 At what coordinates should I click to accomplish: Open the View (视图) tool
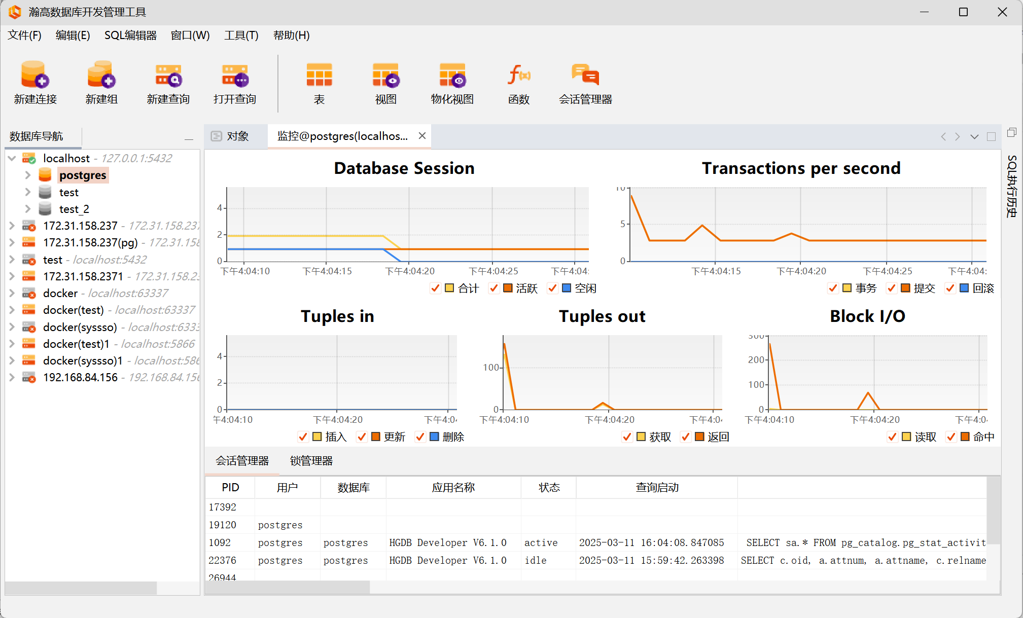[386, 75]
